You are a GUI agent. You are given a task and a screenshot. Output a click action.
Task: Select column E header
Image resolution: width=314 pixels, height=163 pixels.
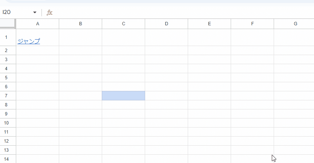pos(210,24)
